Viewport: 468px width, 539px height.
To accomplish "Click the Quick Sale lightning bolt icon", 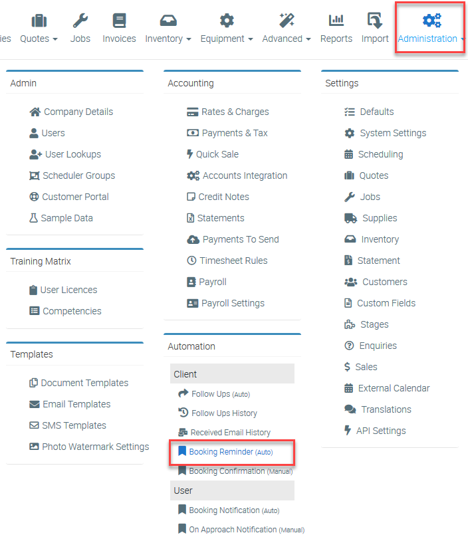I will [189, 154].
